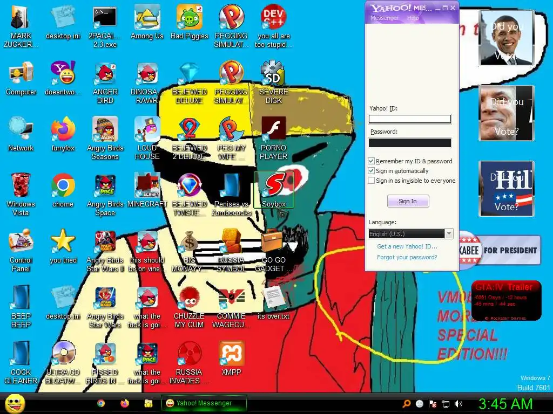Select the ULTRA CD BLOATW disc icon
Screen dimensions: 553x414
[63, 363]
